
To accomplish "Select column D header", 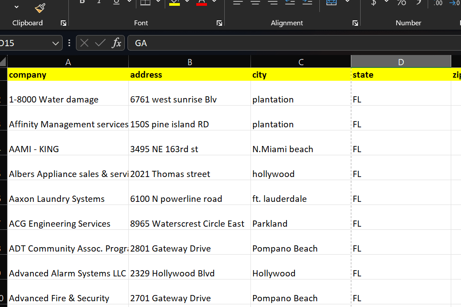I will [401, 62].
